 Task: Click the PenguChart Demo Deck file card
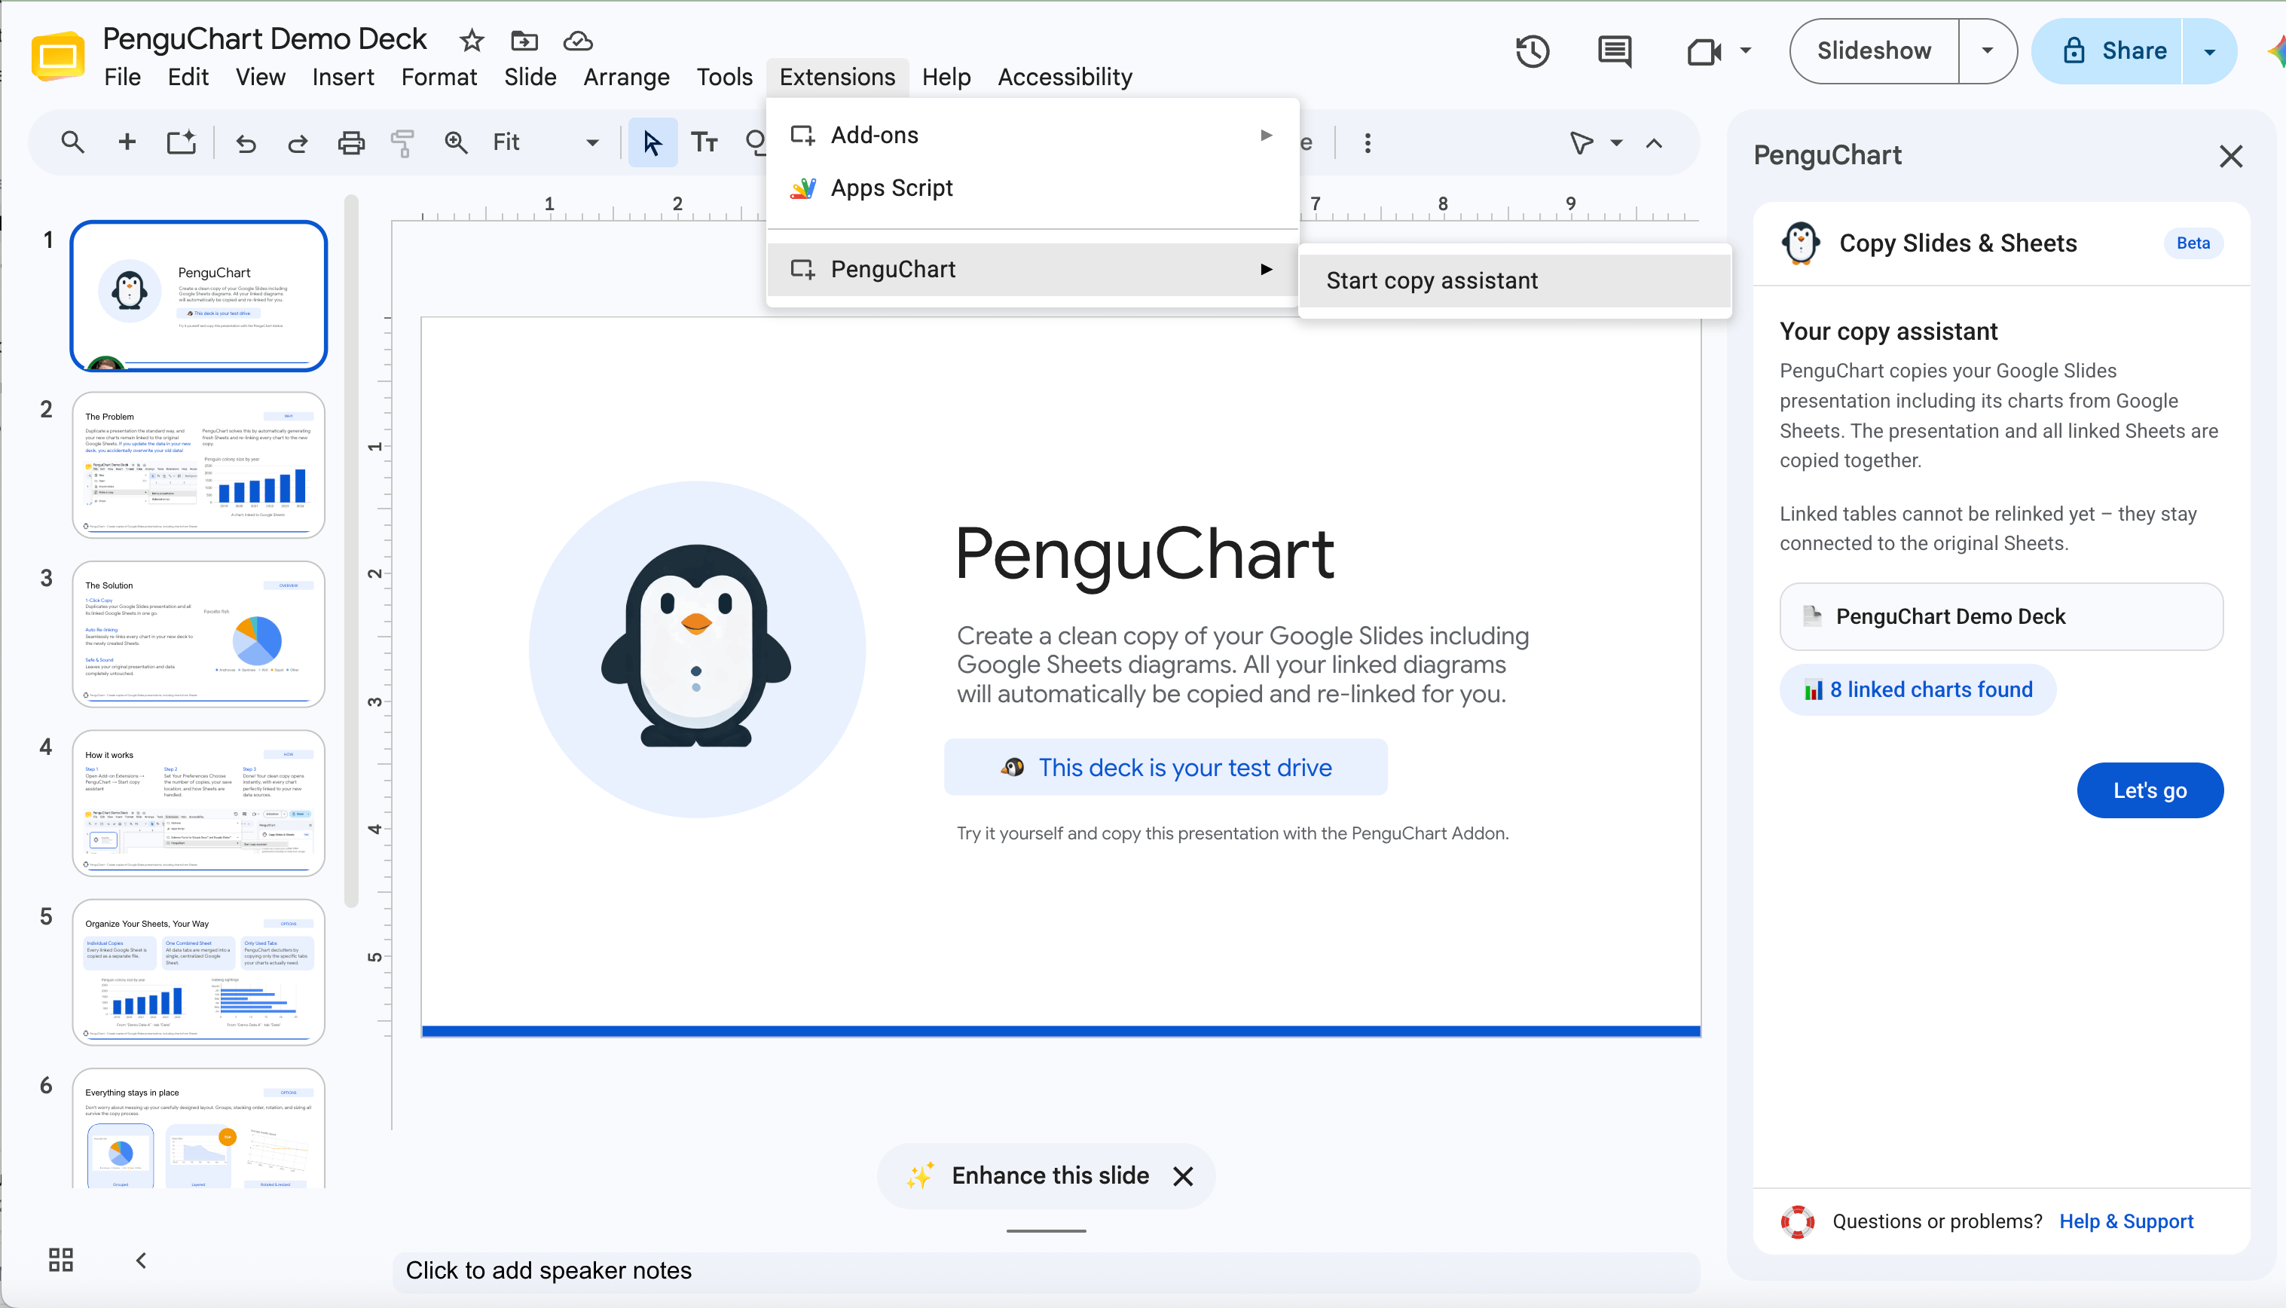2001,616
